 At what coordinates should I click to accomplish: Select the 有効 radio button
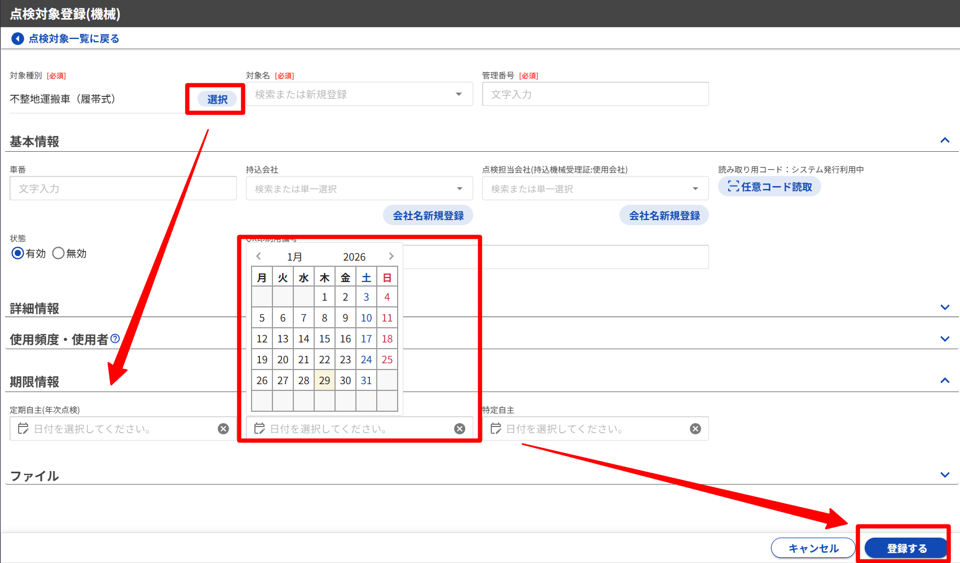[17, 253]
